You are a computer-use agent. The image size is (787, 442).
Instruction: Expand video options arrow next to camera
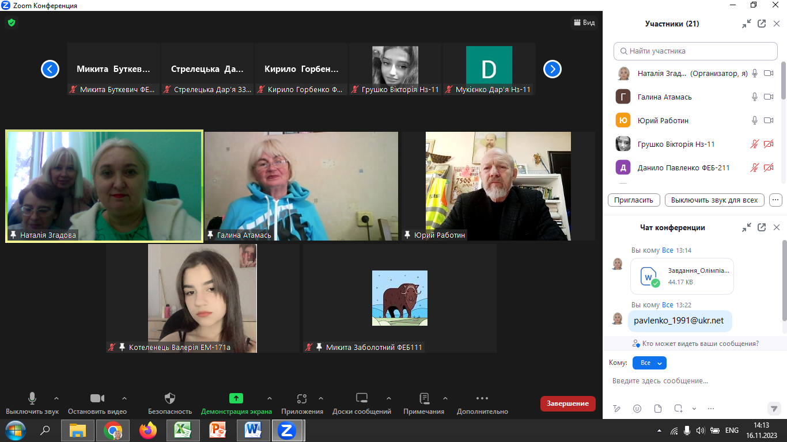click(x=124, y=398)
